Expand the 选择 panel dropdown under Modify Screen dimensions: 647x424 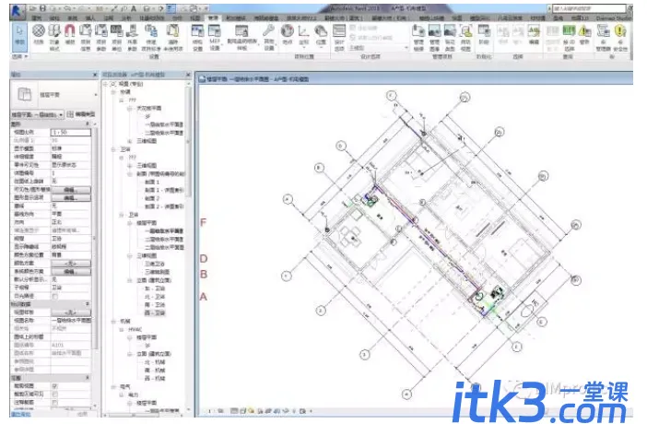tap(19, 56)
